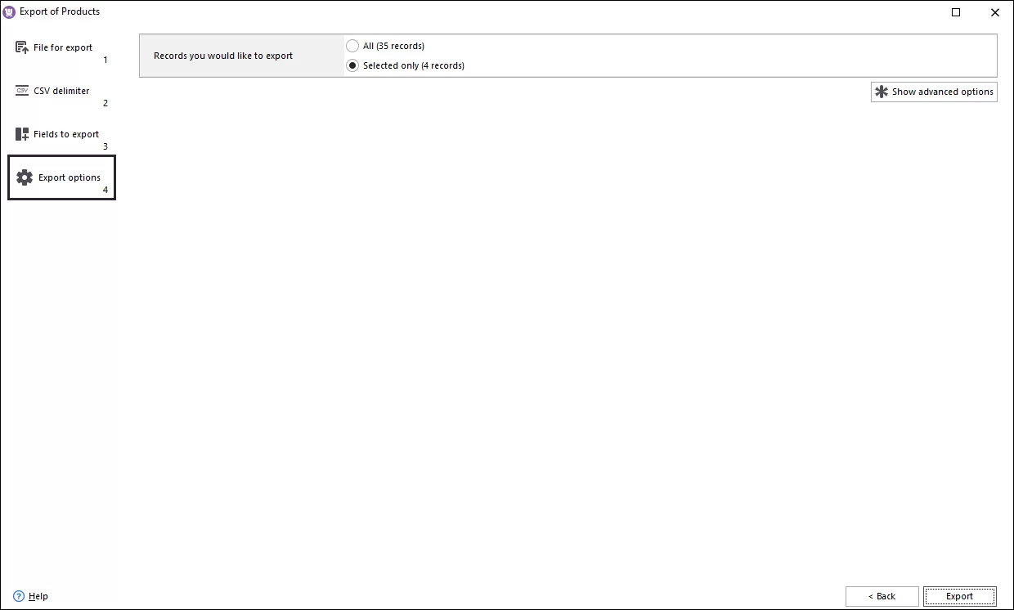Click the gear icon beside Export options

pyautogui.click(x=24, y=177)
